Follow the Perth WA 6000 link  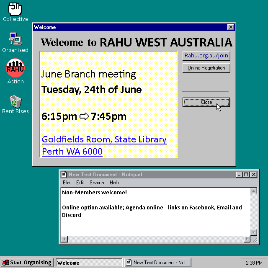tap(72, 152)
